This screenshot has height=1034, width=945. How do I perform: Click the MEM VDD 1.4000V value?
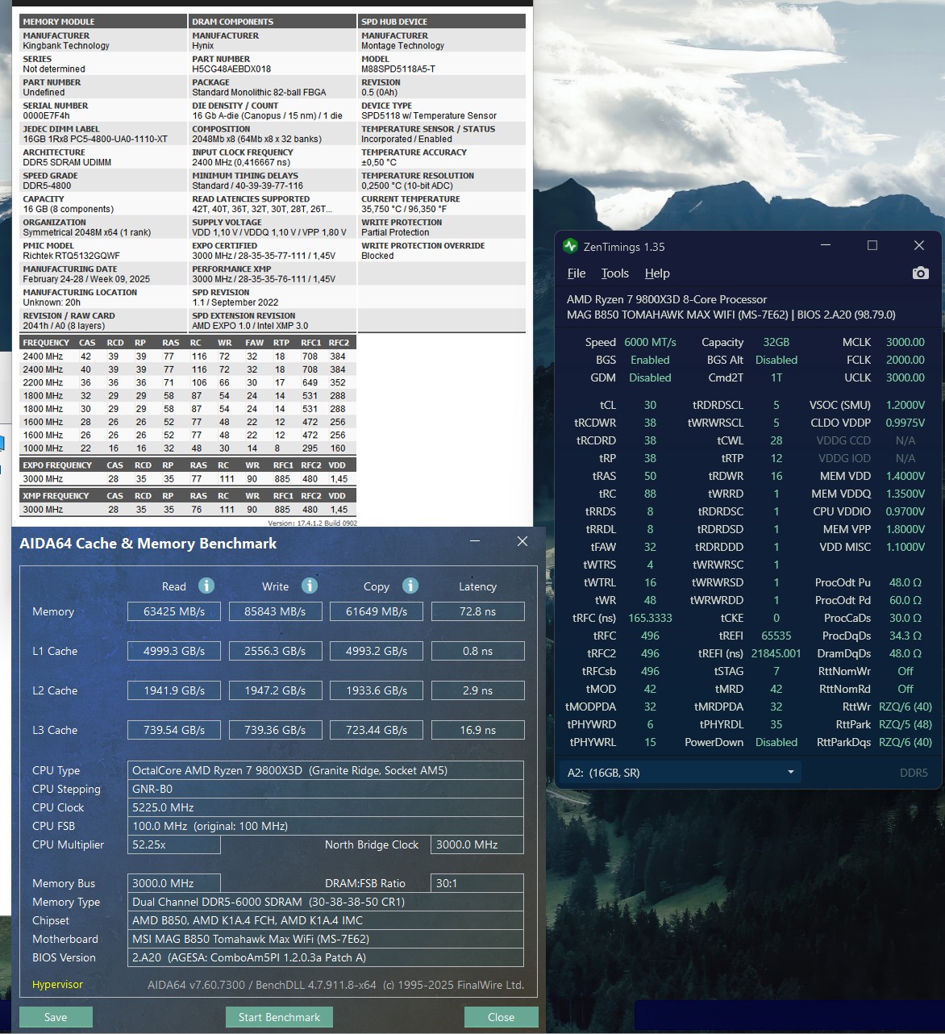click(905, 476)
